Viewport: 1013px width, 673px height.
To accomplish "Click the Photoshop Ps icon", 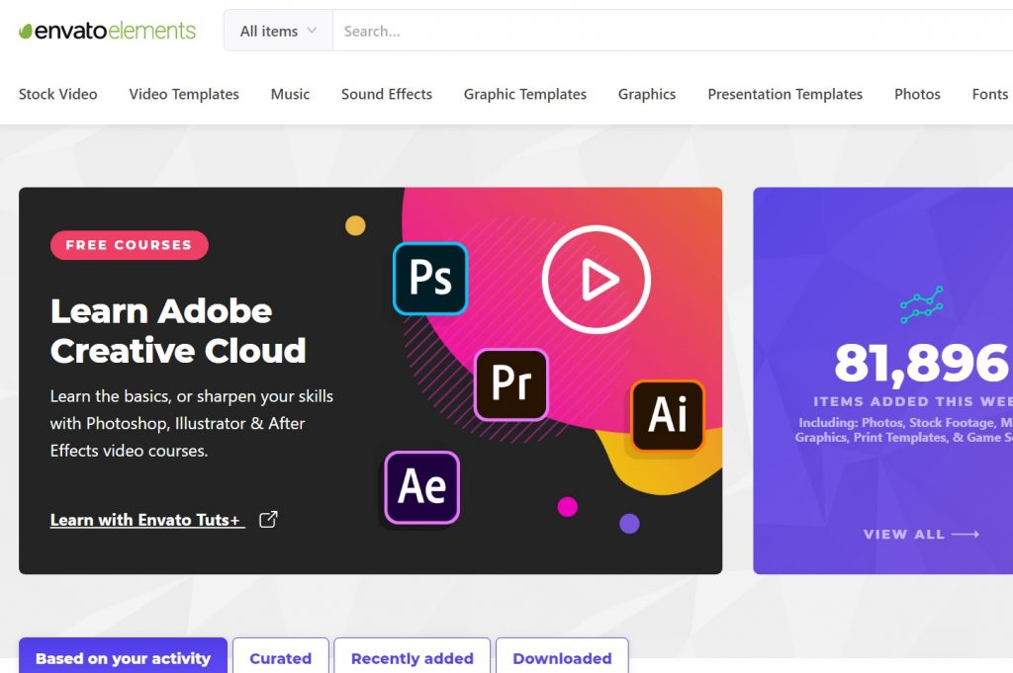I will coord(430,279).
